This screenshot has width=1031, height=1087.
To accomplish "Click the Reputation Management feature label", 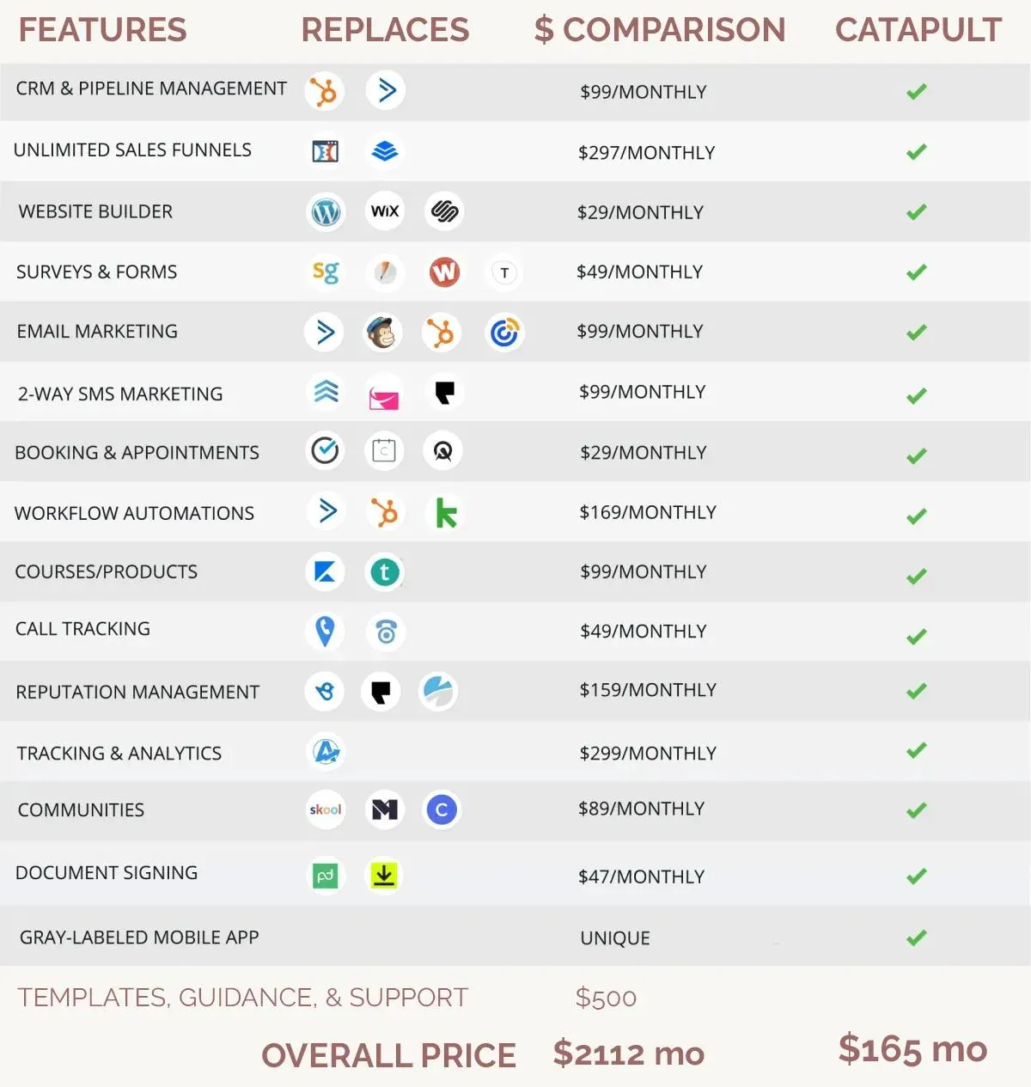I will point(137,692).
